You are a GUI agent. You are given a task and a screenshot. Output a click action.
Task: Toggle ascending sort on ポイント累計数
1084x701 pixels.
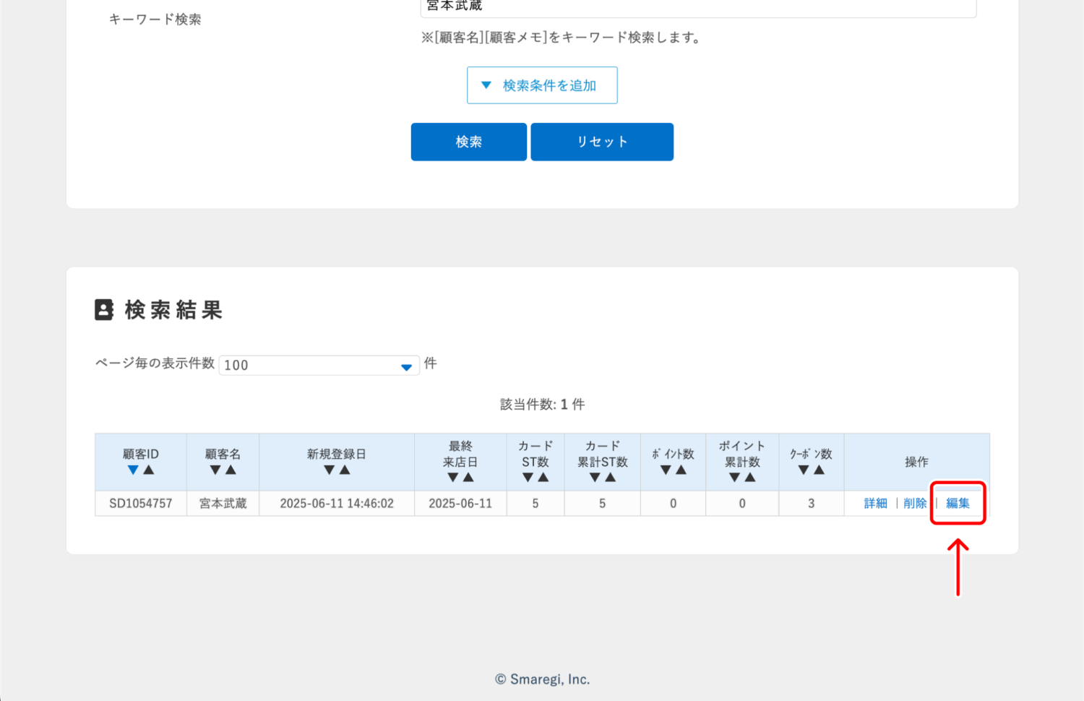749,477
